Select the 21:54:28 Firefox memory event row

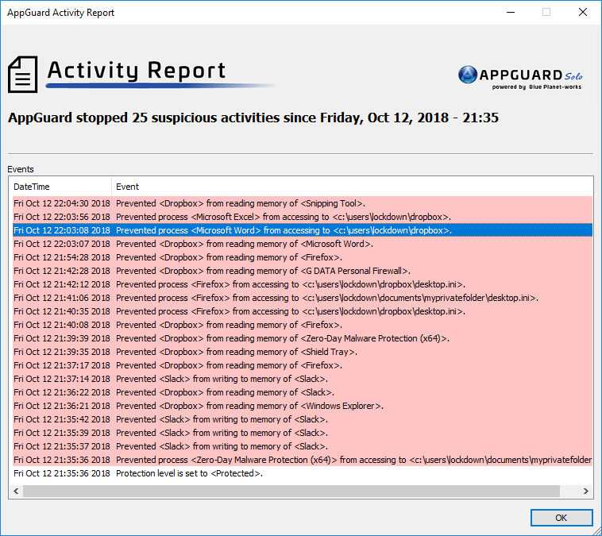click(303, 257)
